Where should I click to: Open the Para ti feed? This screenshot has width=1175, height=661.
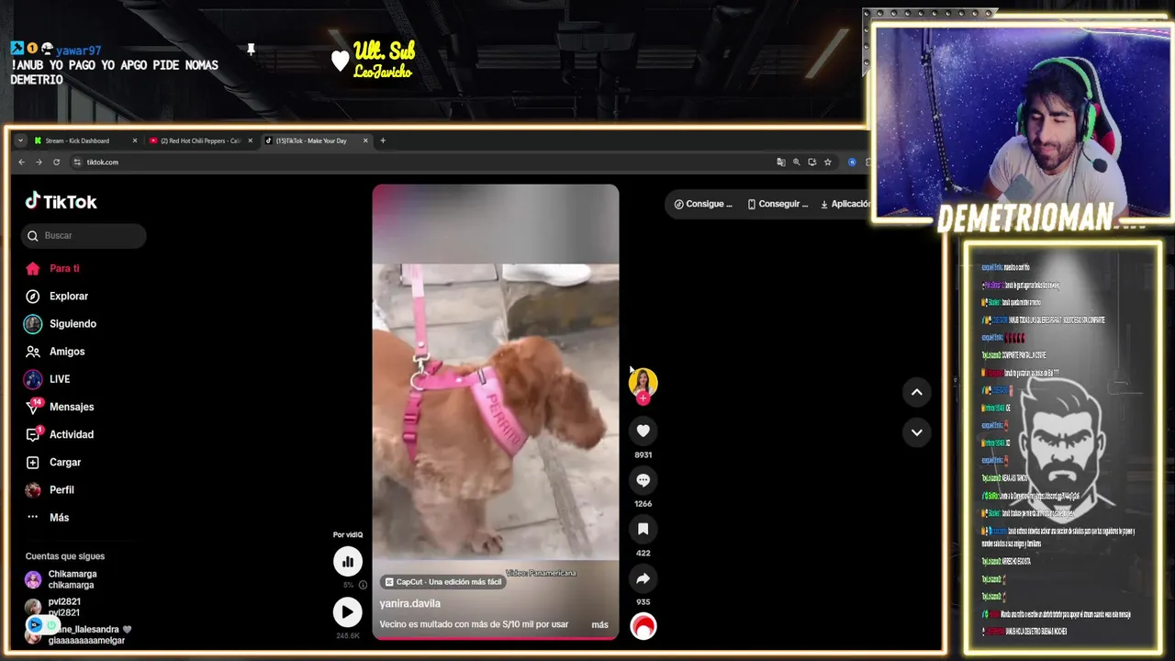coord(64,269)
